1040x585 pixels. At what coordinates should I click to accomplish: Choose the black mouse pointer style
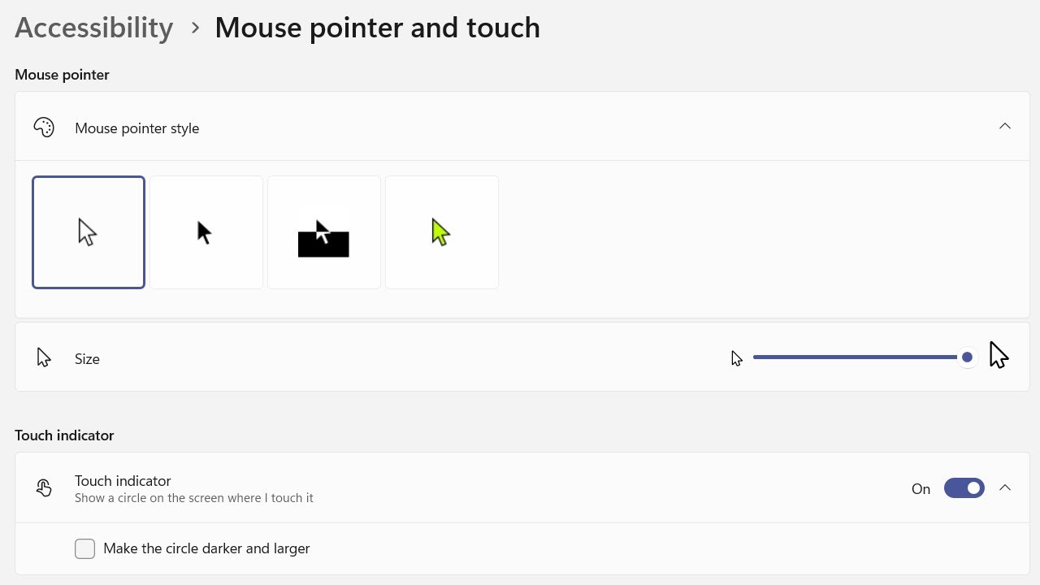(x=206, y=232)
